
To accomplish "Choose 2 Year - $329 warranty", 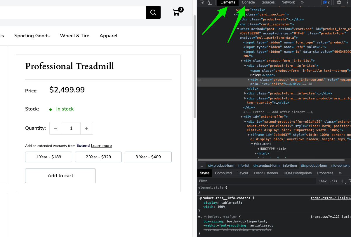I will pos(98,157).
